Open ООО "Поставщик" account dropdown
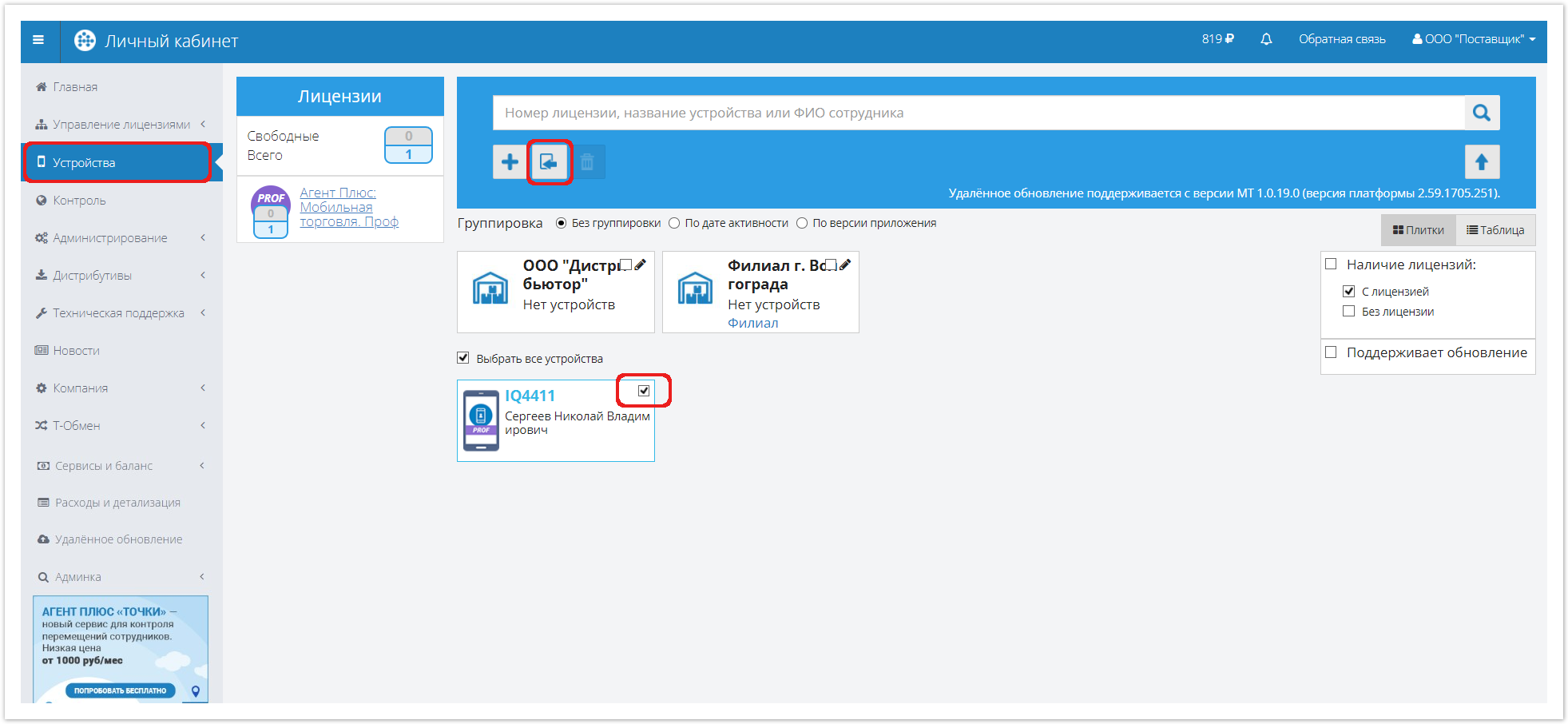This screenshot has height=724, width=1568. [1474, 39]
